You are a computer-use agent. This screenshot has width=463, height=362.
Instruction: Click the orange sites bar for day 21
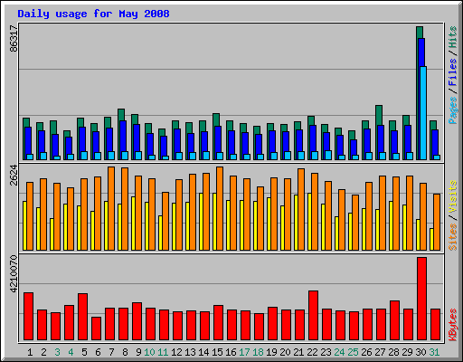point(301,209)
